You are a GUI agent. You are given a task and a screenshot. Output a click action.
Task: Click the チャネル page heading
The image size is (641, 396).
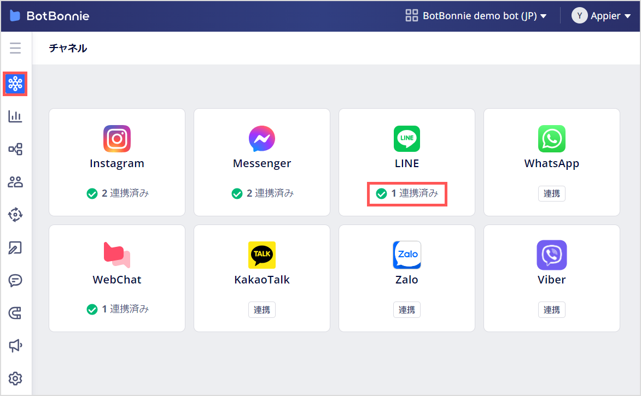[x=68, y=48]
